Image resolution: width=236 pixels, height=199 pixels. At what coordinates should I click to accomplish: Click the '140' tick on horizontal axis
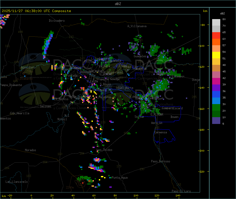pyautogui.click(x=178, y=196)
